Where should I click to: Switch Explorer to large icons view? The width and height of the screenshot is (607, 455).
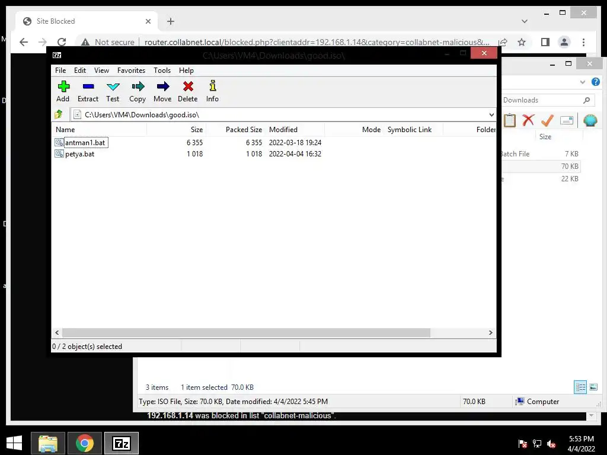tap(593, 387)
